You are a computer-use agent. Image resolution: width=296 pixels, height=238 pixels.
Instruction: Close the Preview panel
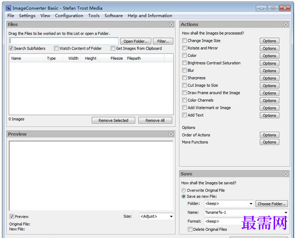point(171,134)
